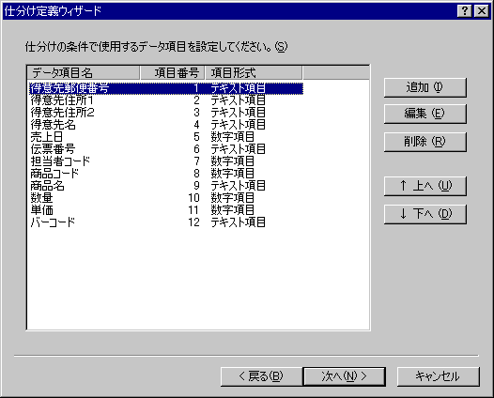Click the 項目形式 column header
Viewport: 494px width, 398px height.
pos(254,72)
